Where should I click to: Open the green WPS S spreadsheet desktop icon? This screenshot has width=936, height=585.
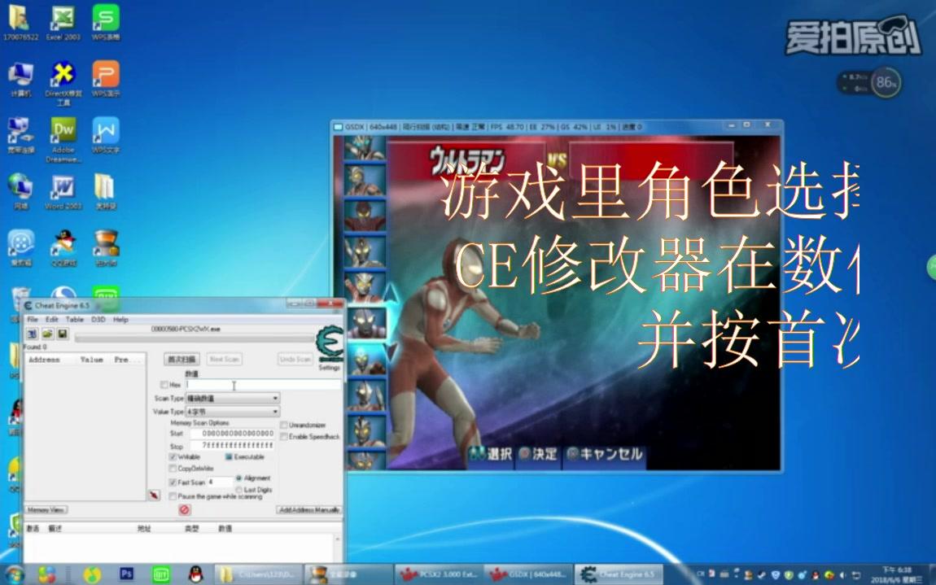tap(106, 23)
